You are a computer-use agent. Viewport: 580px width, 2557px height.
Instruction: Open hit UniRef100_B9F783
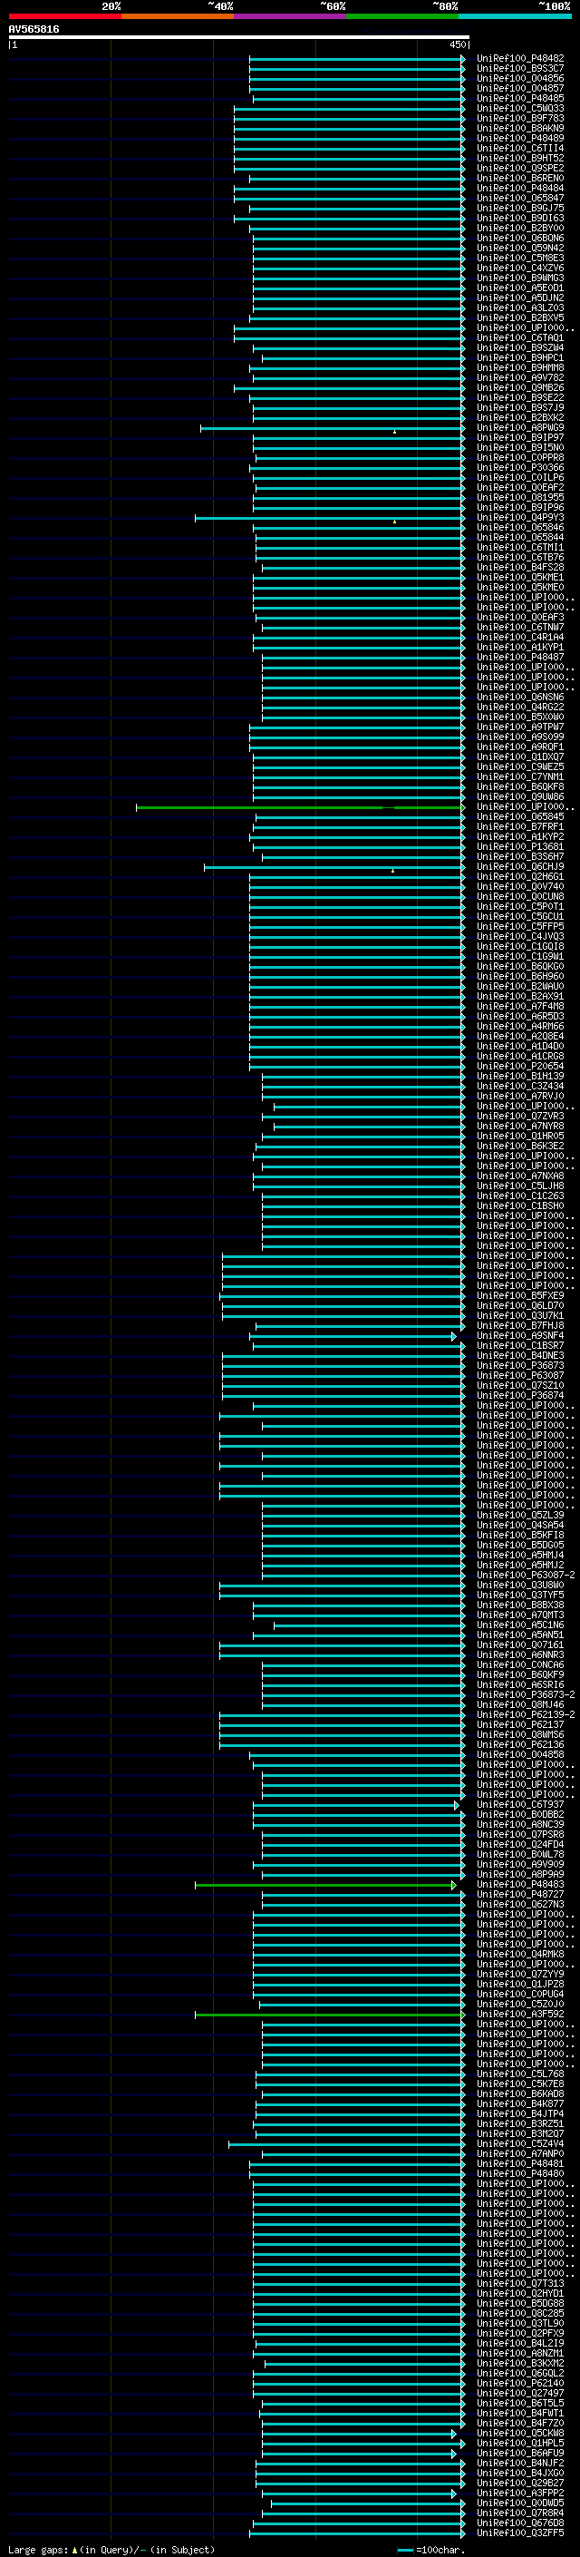coord(520,118)
